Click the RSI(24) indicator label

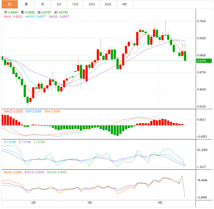tap(57, 173)
